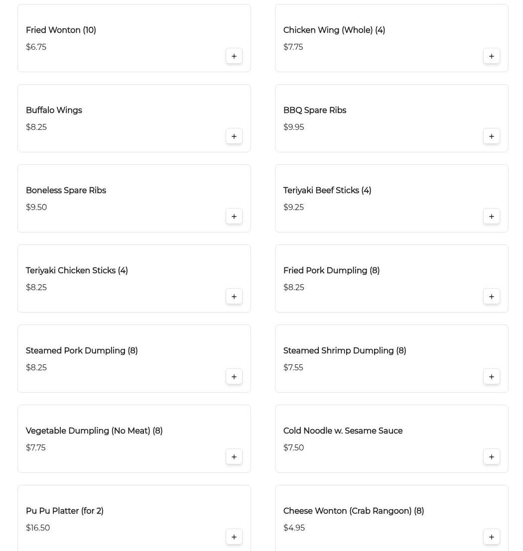Click plus icon on Fried Pork Dumpling
523x551 pixels.
click(492, 297)
